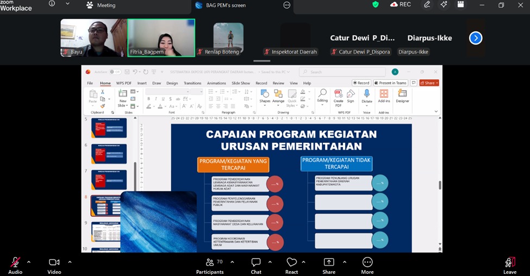Click the Leave meeting icon

[510, 262]
